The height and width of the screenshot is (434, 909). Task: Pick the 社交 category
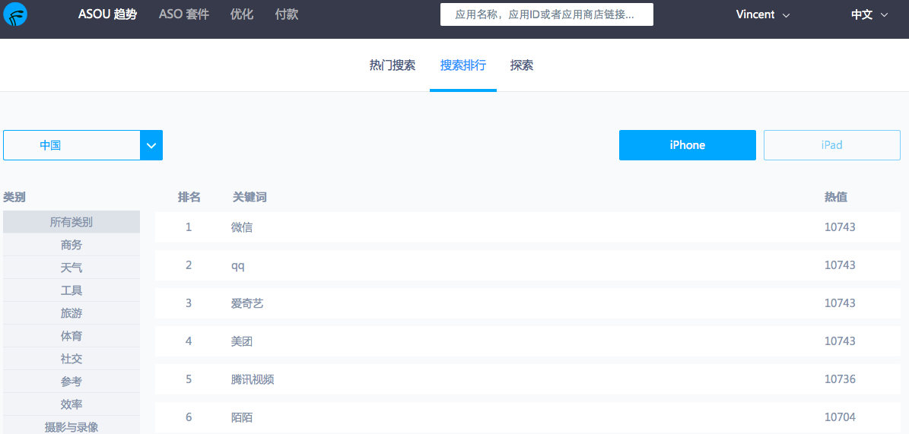(72, 359)
